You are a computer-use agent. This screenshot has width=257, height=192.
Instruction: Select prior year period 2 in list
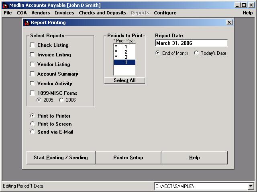tap(124, 52)
